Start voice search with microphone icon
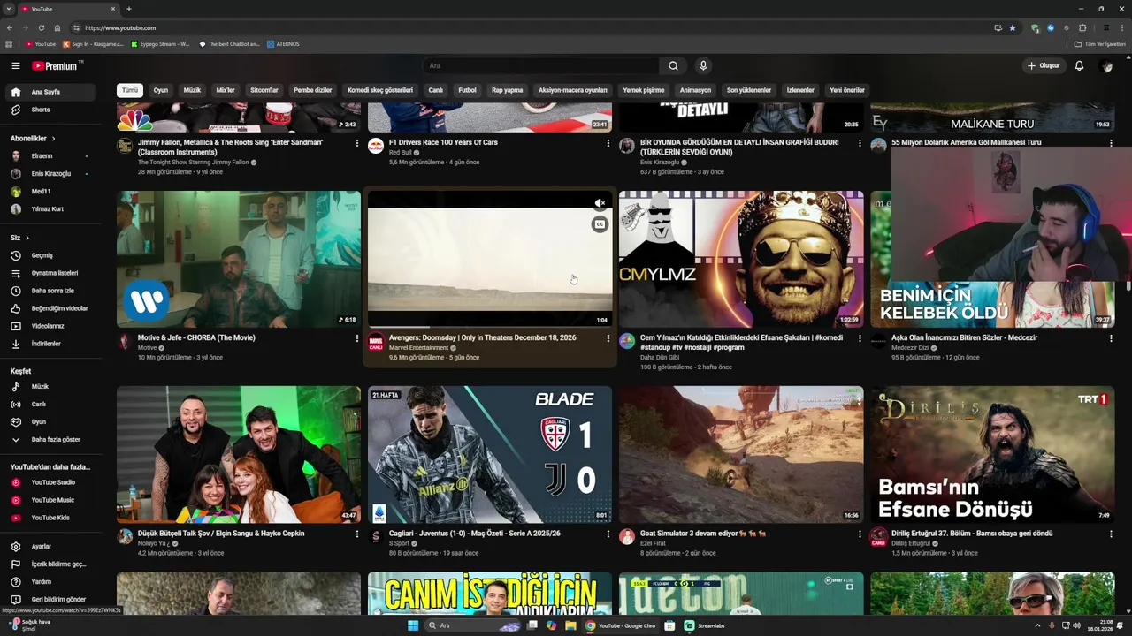The image size is (1132, 636). pos(703,65)
